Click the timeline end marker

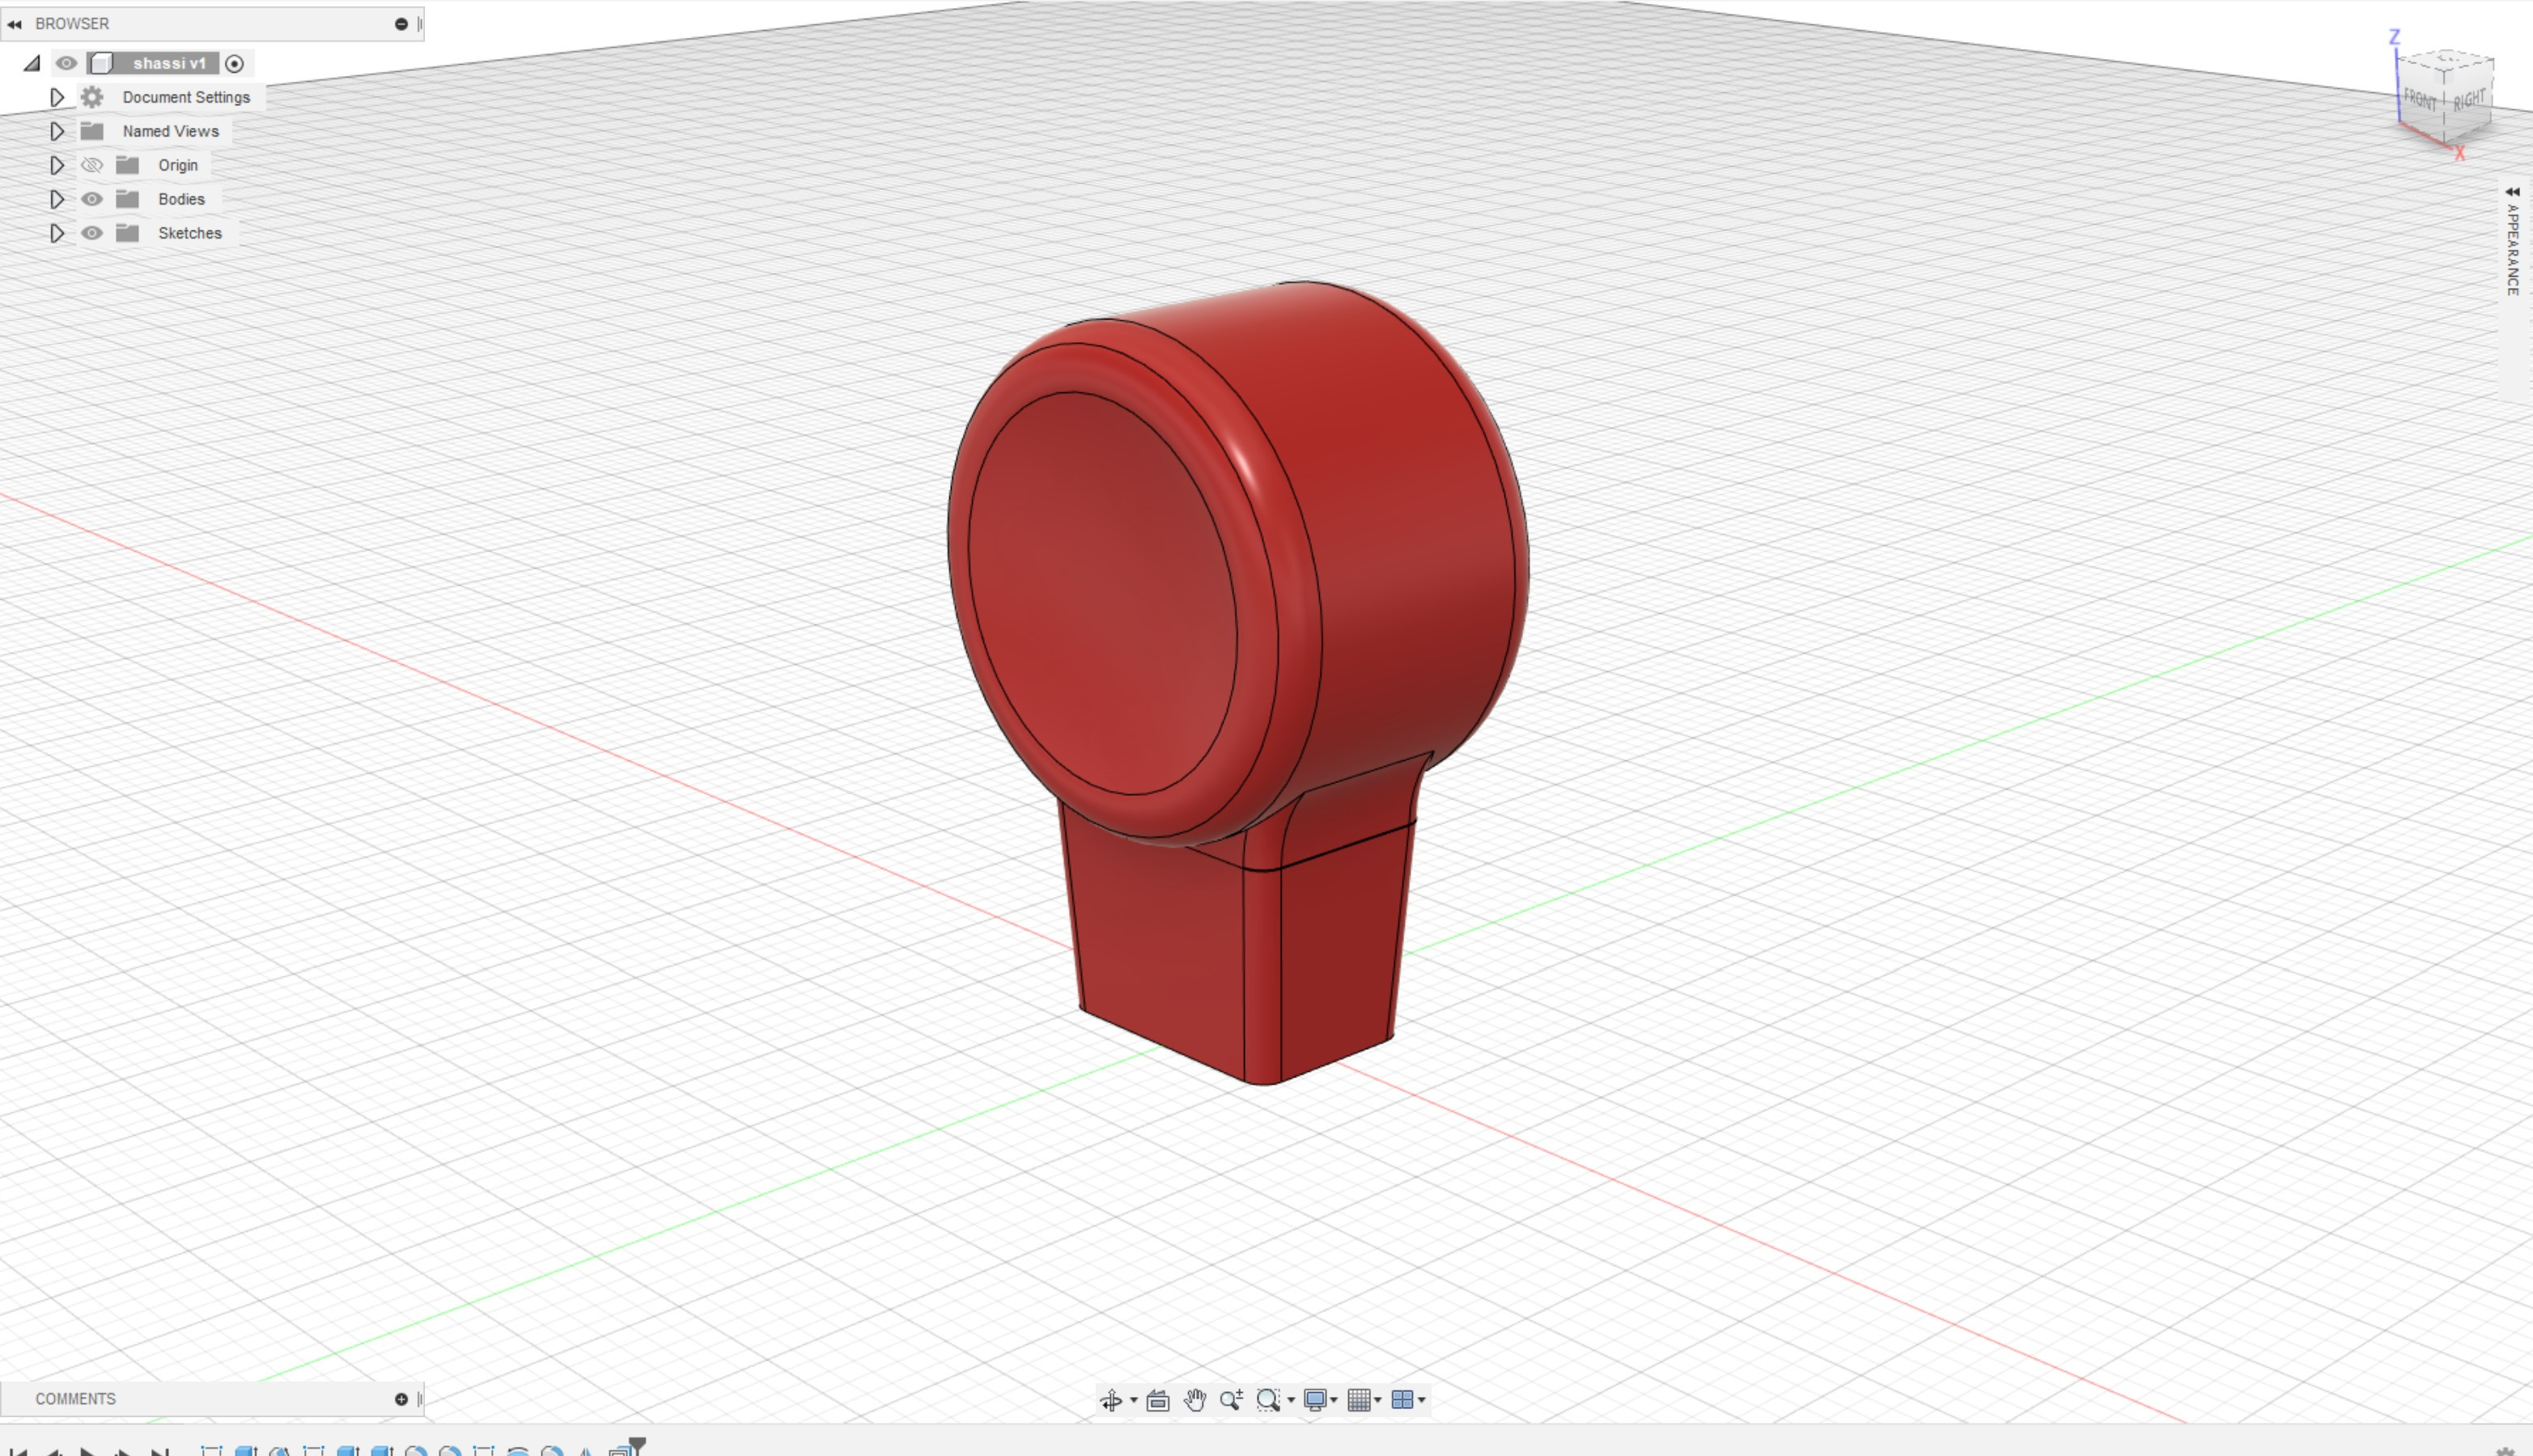click(637, 1445)
